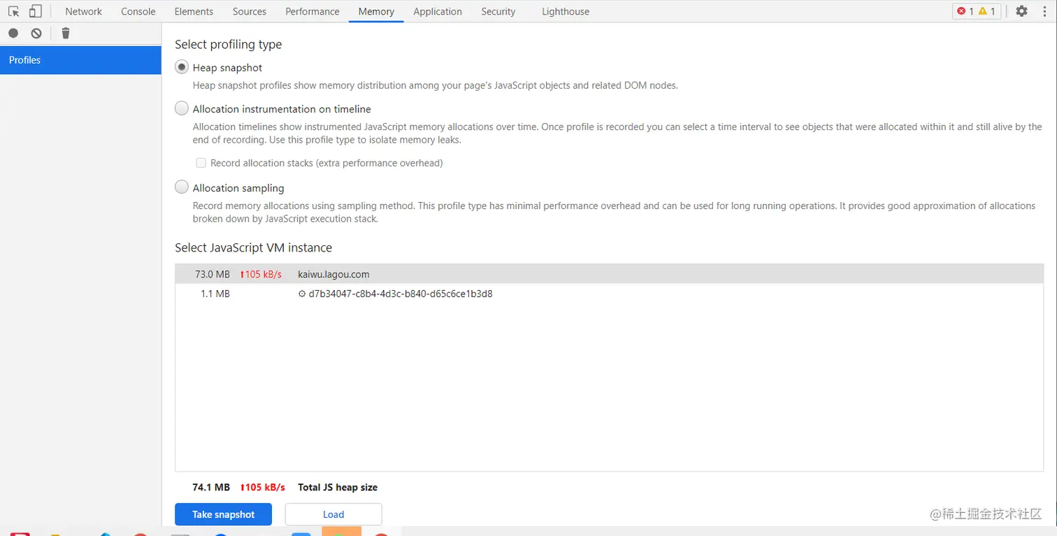Click the trash can delete icon
Image resolution: width=1057 pixels, height=536 pixels.
point(66,33)
